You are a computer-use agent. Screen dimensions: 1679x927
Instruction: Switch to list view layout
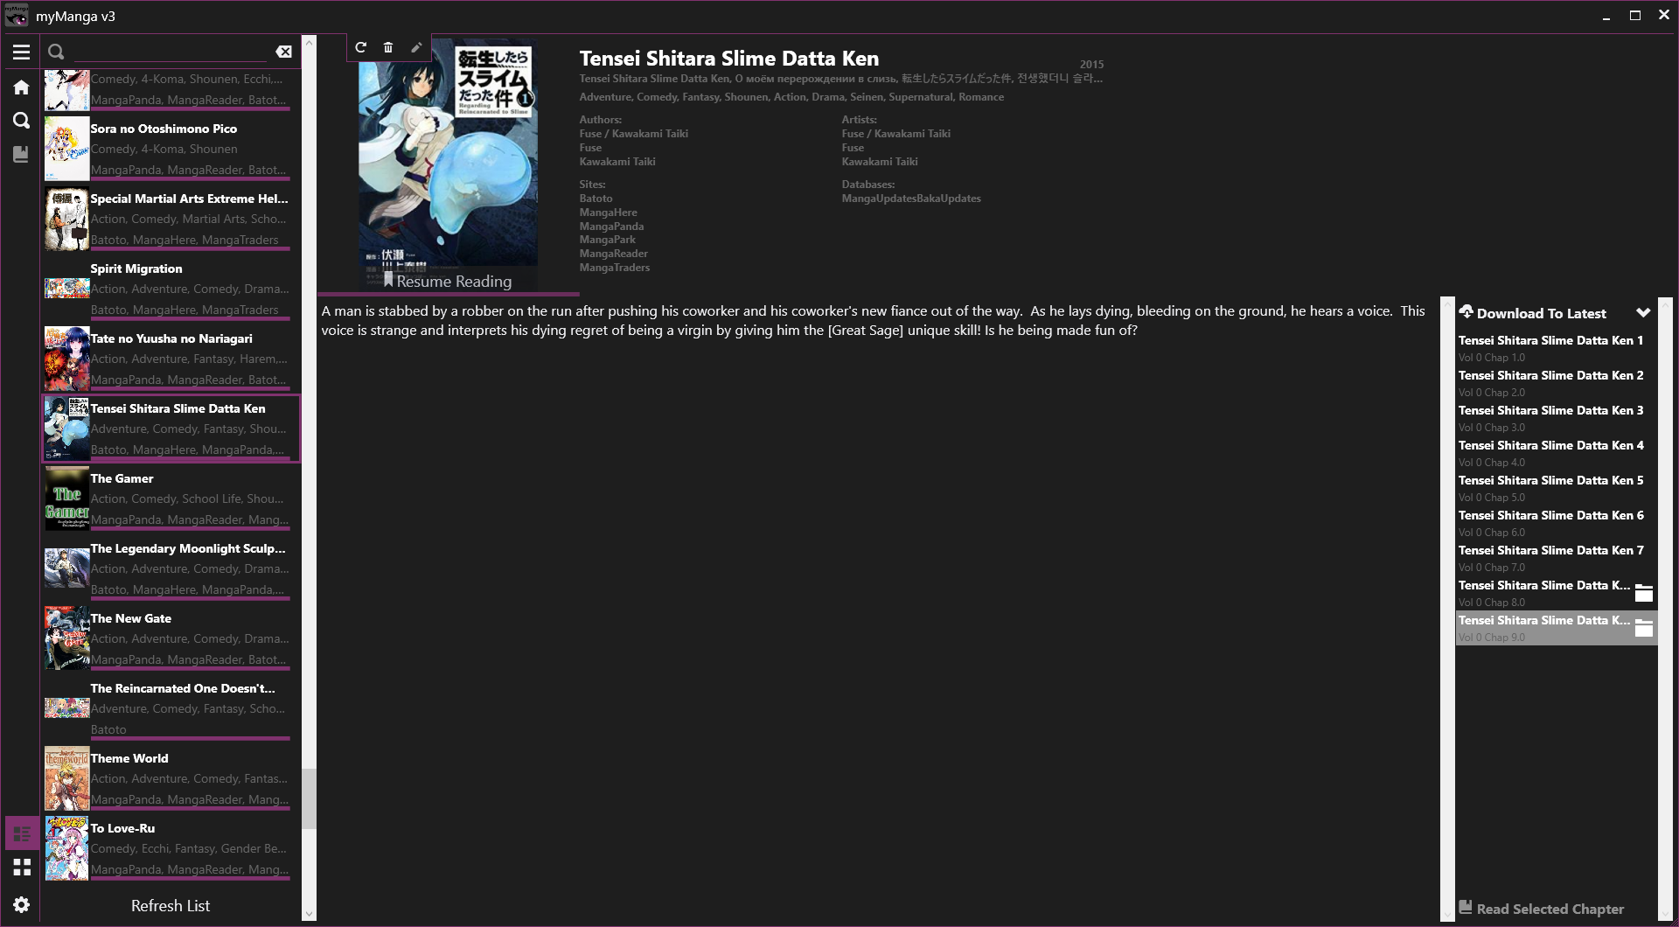(x=22, y=833)
